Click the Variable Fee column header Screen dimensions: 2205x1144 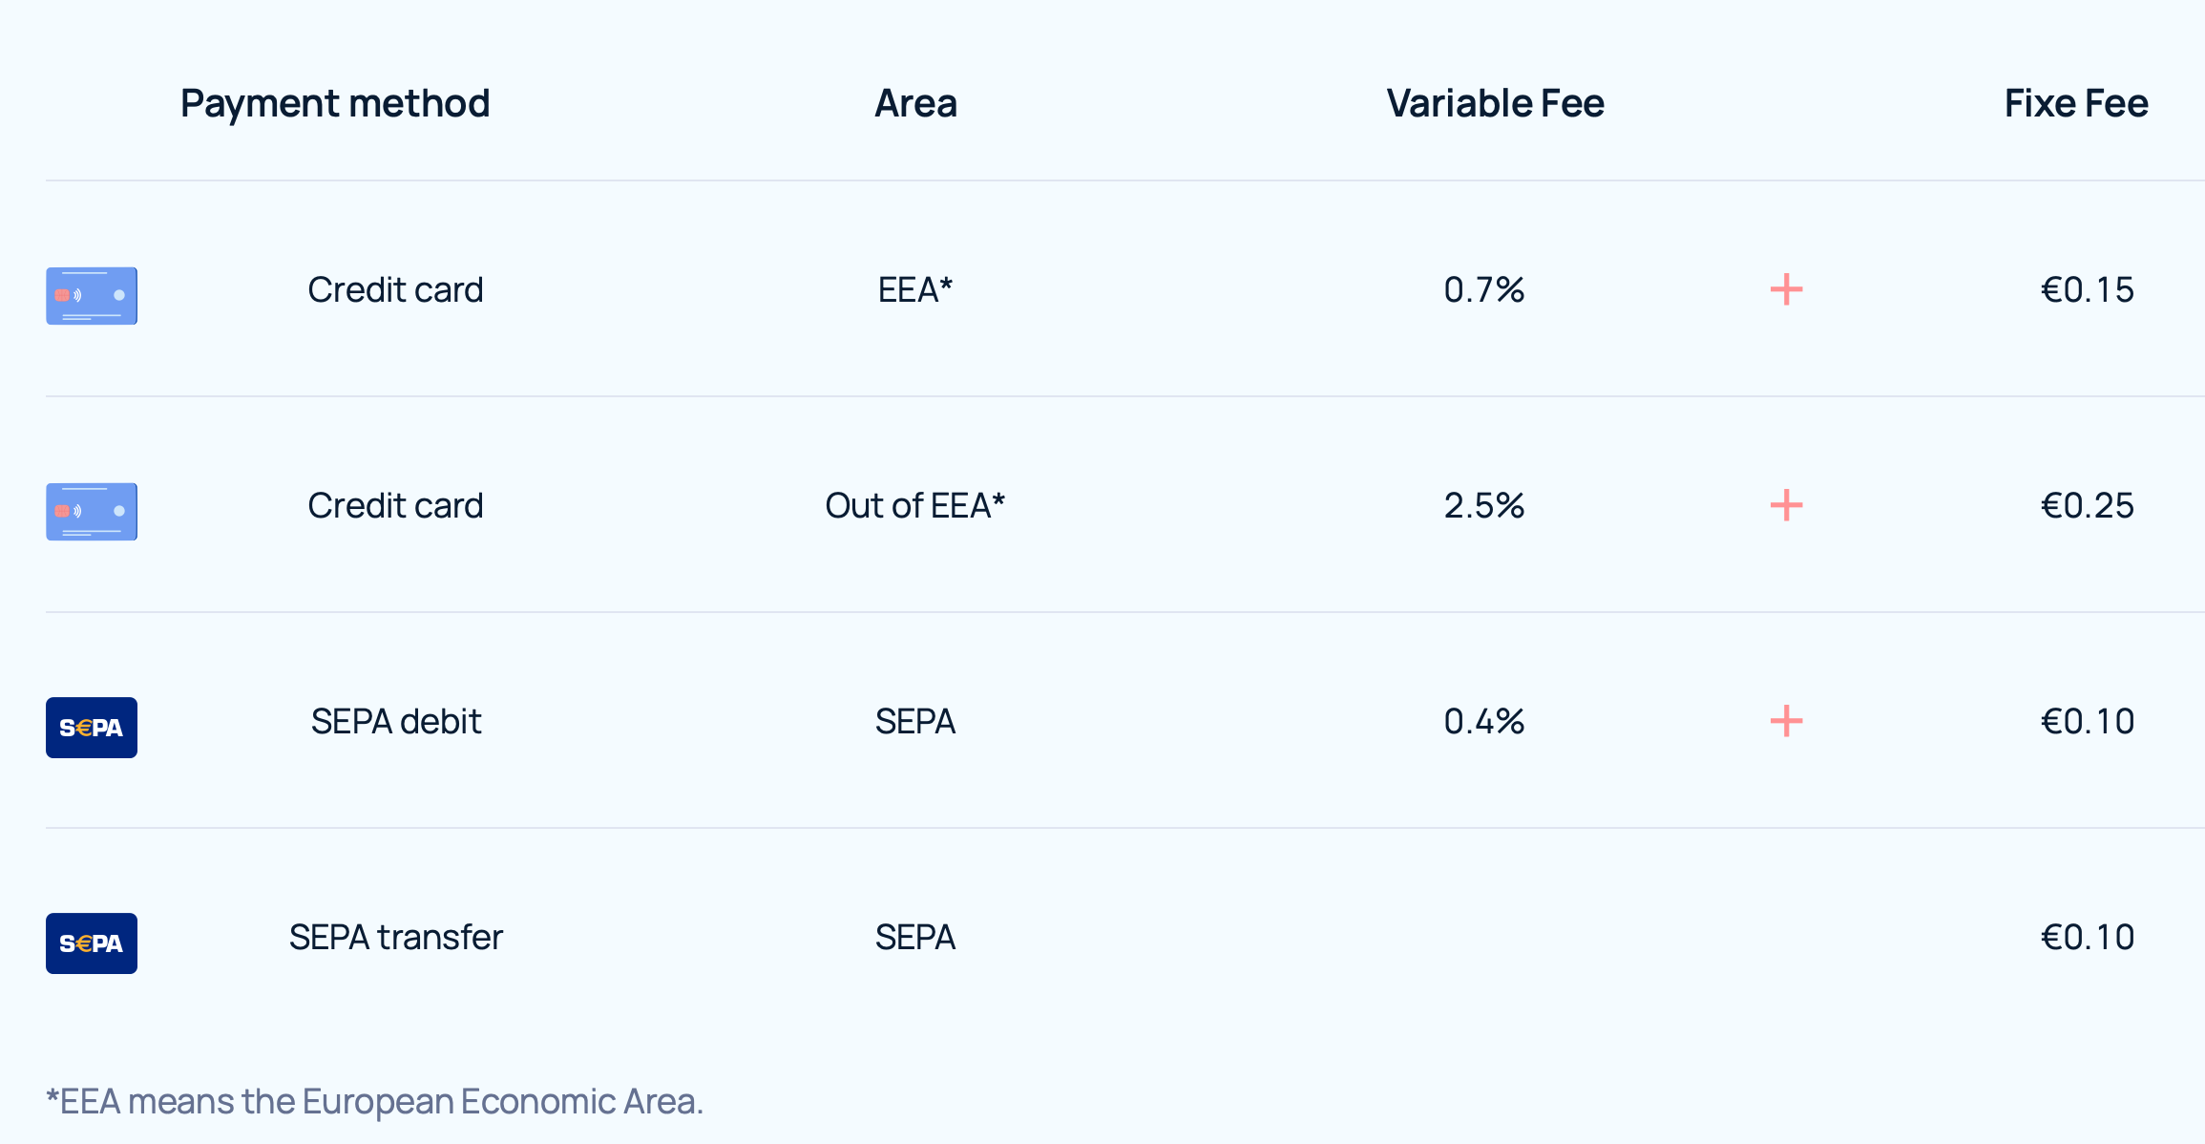pos(1495,103)
